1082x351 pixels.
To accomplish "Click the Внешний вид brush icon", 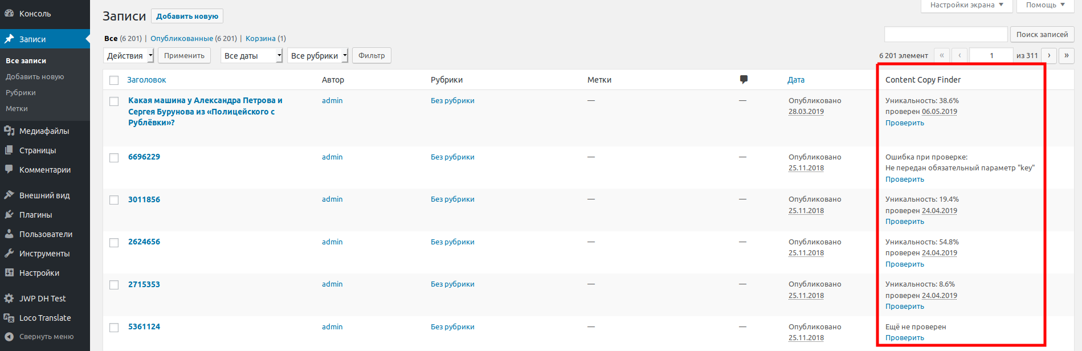I will [9, 195].
